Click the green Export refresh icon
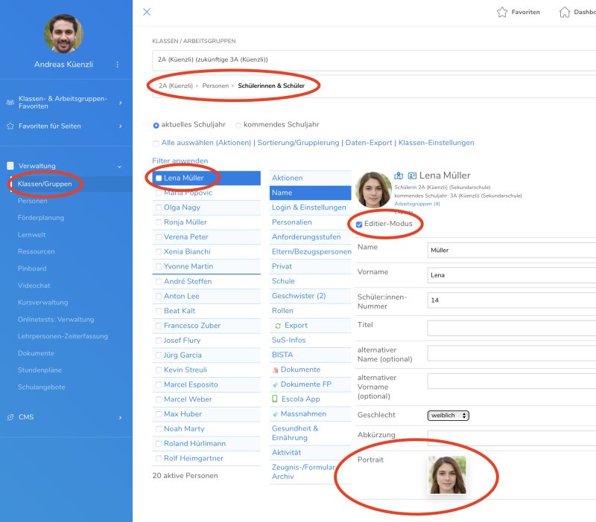Viewport: 596px width, 522px height. tap(278, 326)
